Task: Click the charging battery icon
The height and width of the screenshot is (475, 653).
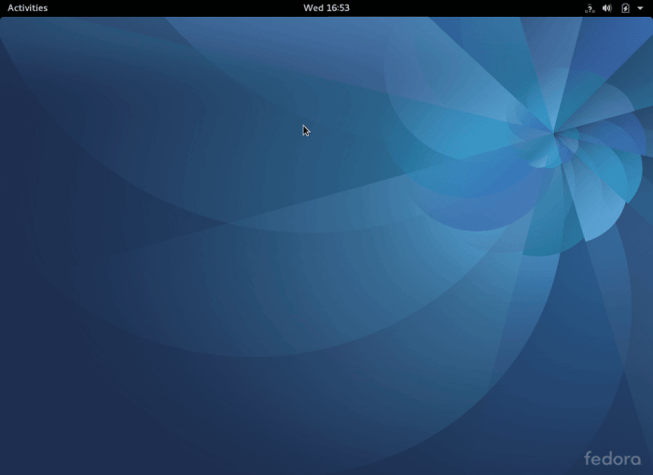Action: click(625, 8)
